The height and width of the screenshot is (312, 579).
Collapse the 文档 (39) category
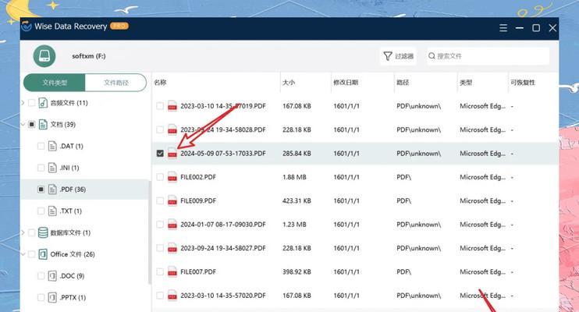(23, 125)
